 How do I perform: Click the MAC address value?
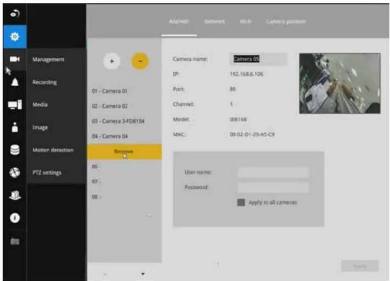pos(252,134)
